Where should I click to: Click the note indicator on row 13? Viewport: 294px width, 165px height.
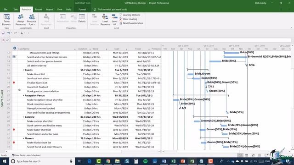(x=14, y=56)
